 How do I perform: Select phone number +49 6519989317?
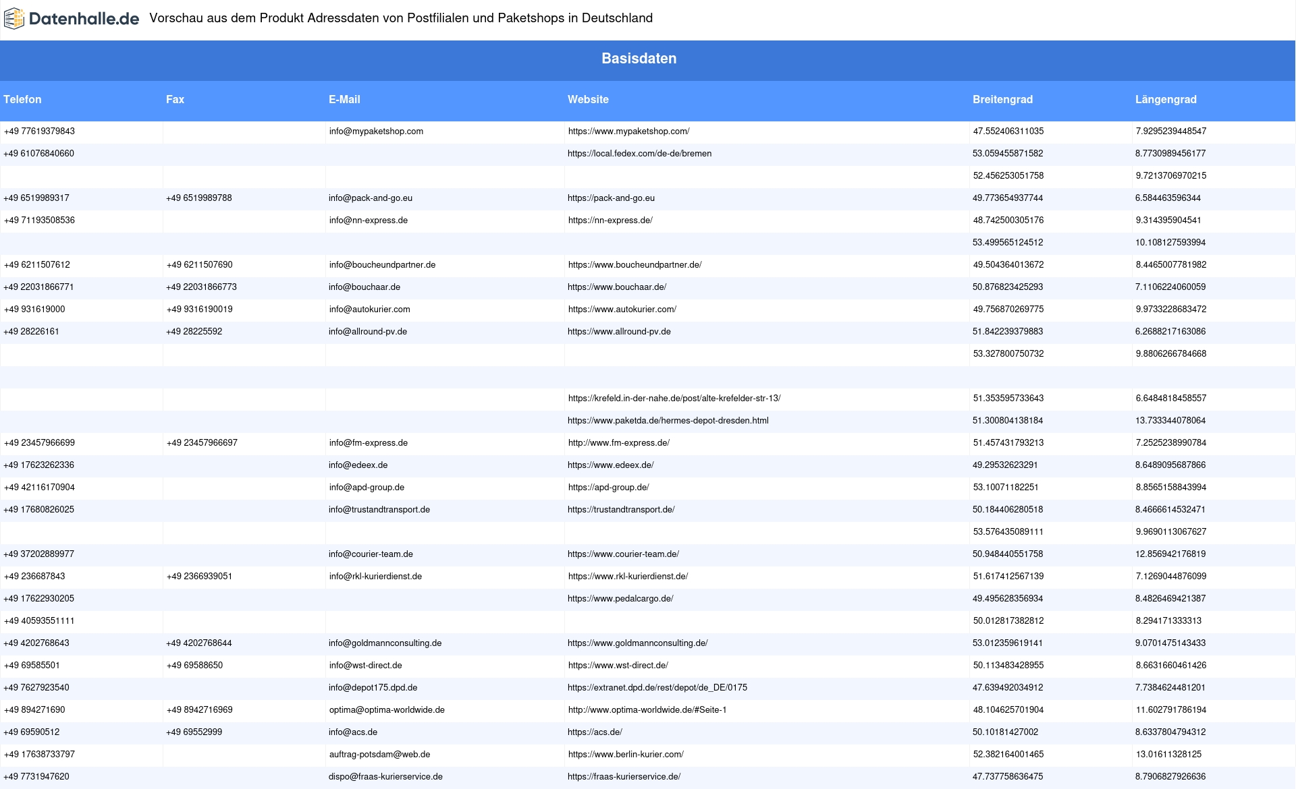[x=36, y=198]
